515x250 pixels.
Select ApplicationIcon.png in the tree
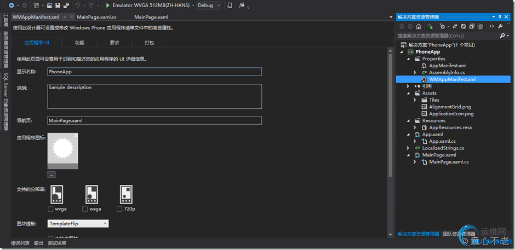pos(451,114)
